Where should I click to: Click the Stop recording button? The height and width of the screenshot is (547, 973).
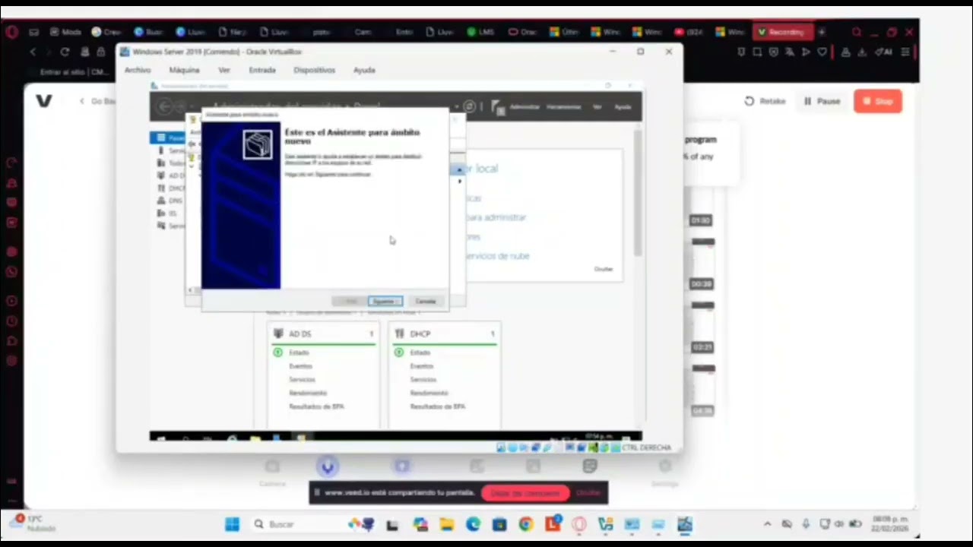click(878, 101)
